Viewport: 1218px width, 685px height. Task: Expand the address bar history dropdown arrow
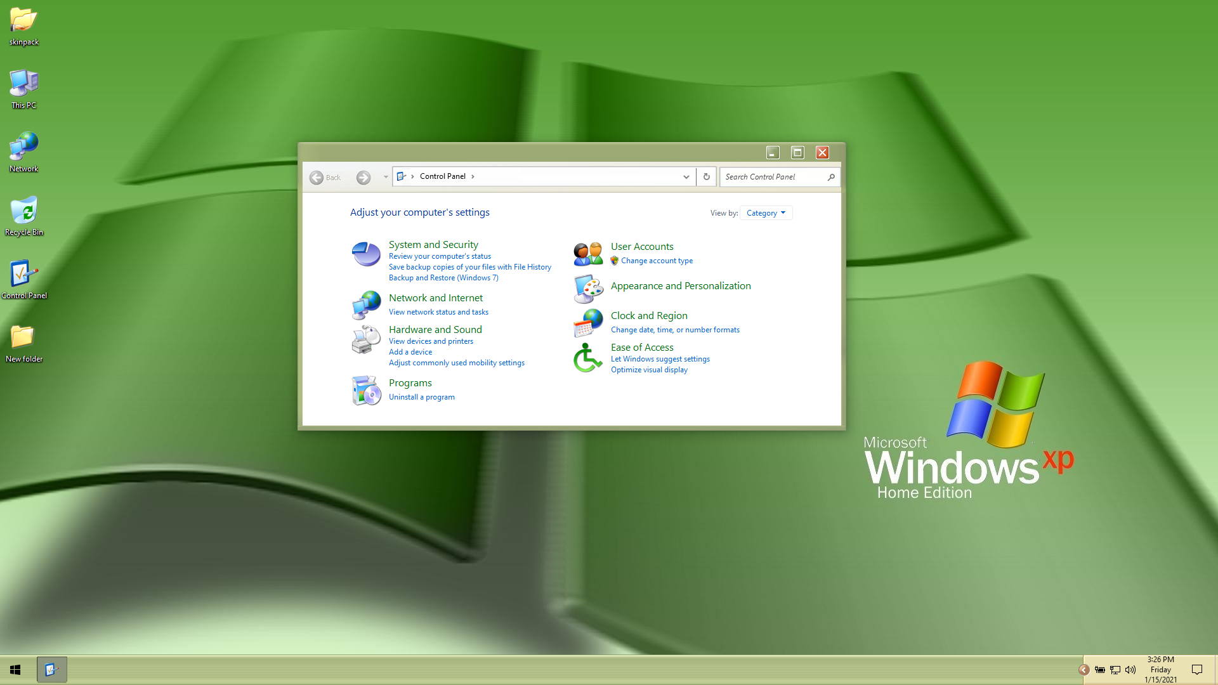pos(686,177)
